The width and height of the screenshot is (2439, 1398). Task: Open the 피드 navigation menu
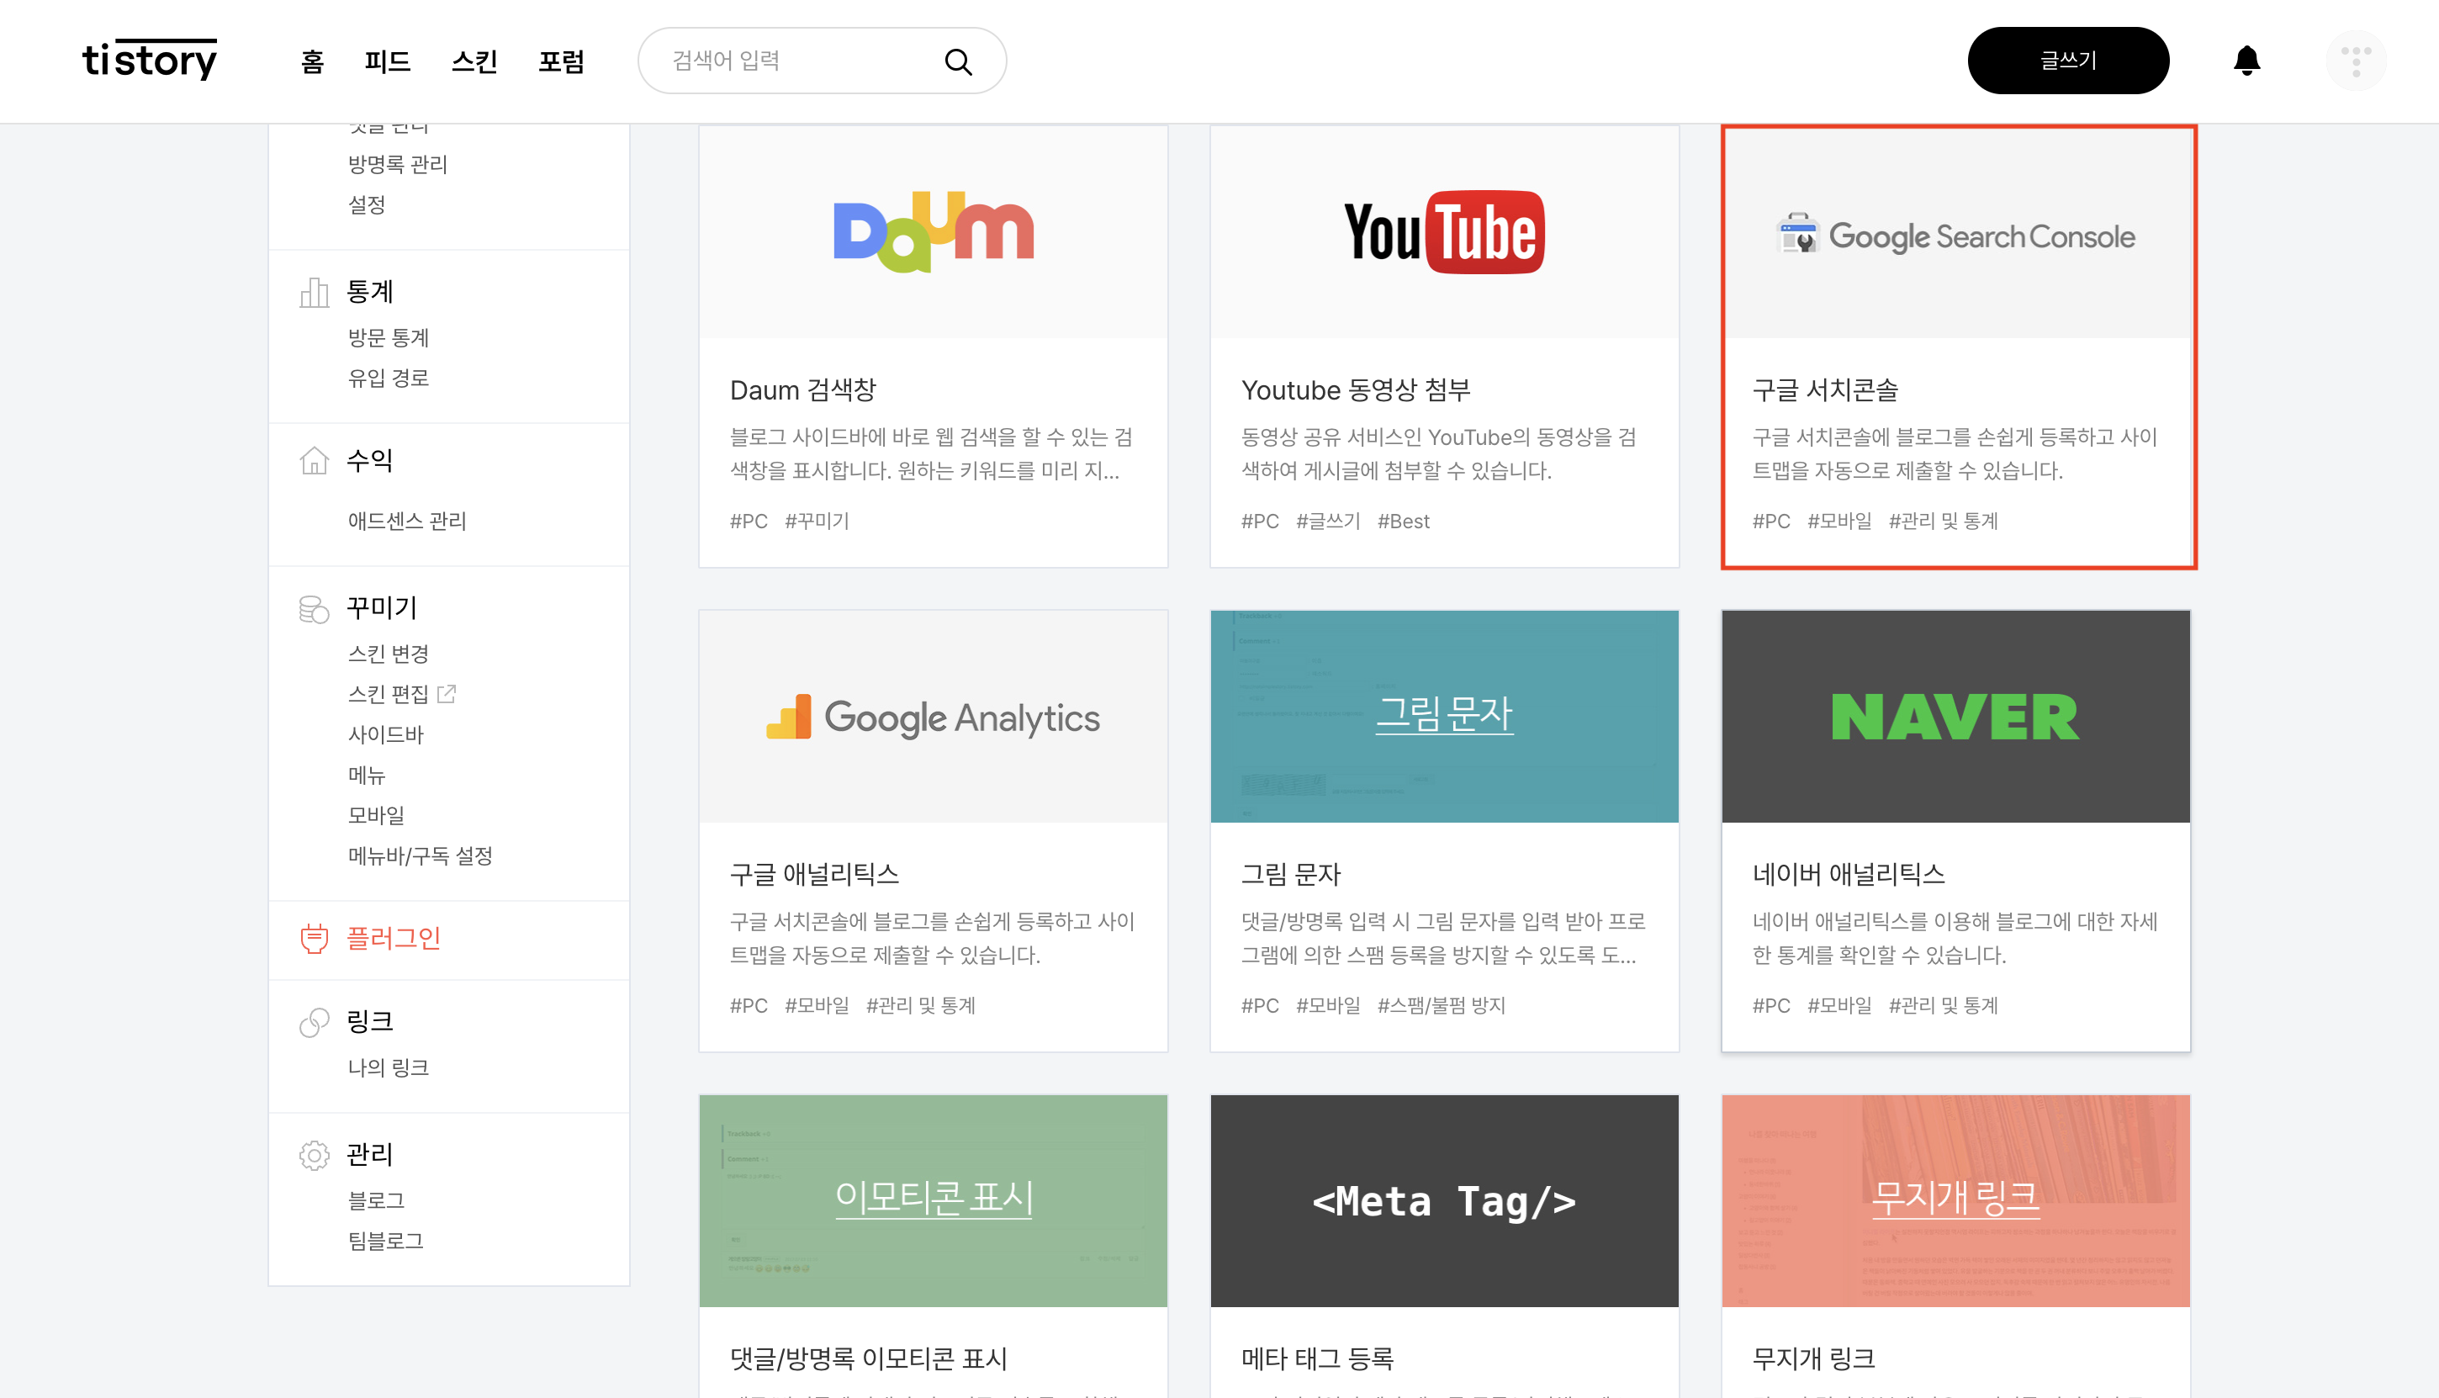coord(387,61)
